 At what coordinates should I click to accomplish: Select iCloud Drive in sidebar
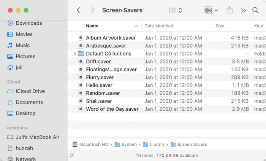pyautogui.click(x=30, y=91)
